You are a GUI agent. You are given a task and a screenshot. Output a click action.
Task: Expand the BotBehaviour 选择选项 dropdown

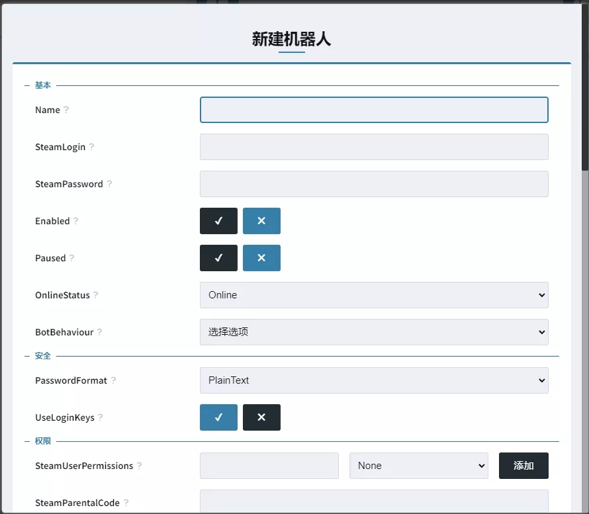coord(374,332)
